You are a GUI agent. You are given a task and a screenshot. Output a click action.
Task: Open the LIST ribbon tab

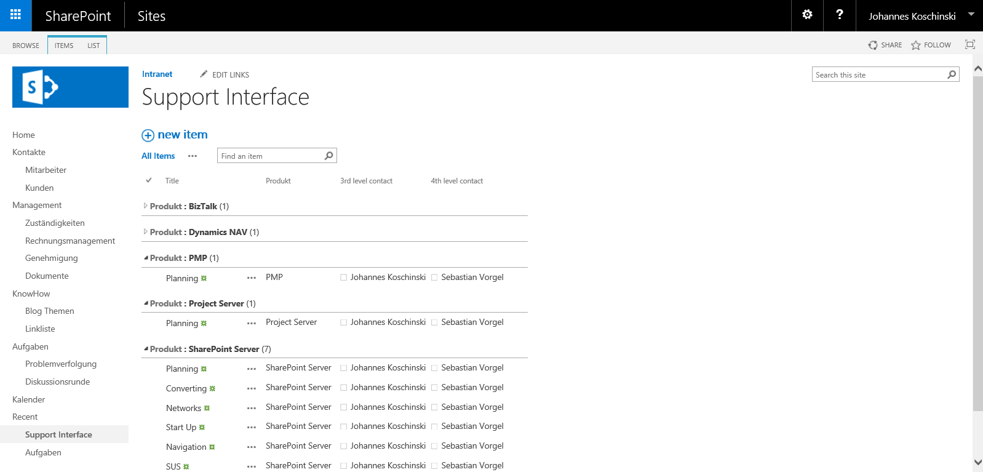tap(94, 46)
